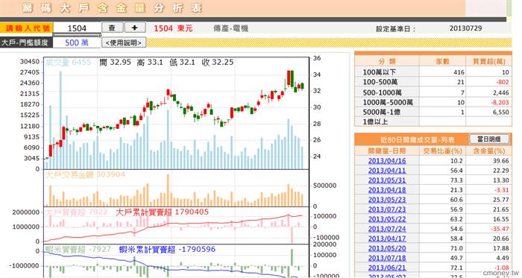Viewport: 522px width, 278px height.
Task: Click the 查 search button
Action: click(x=112, y=28)
